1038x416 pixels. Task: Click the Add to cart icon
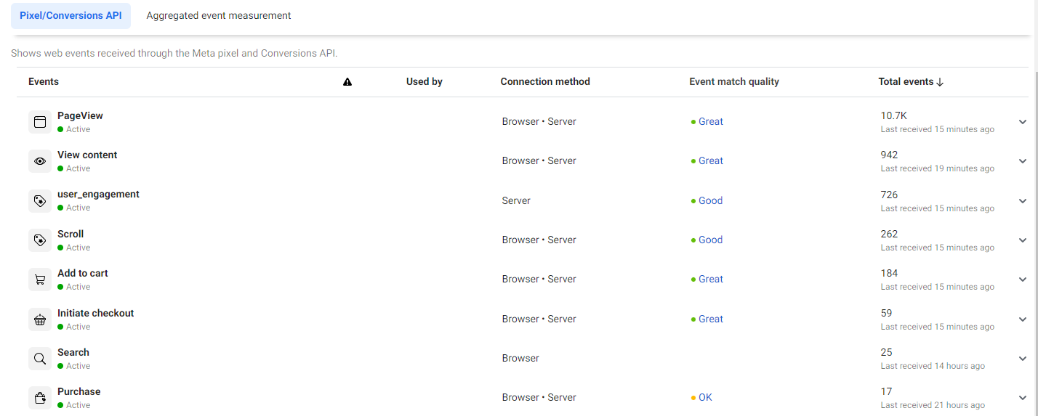(40, 280)
